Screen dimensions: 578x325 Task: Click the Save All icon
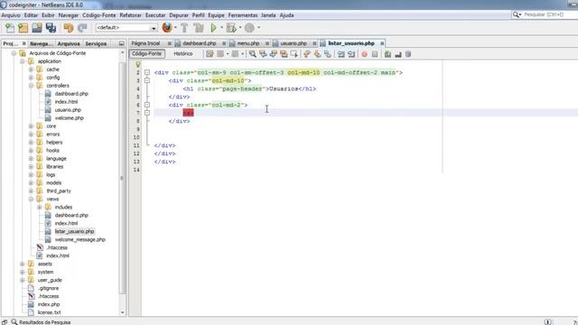click(51, 28)
